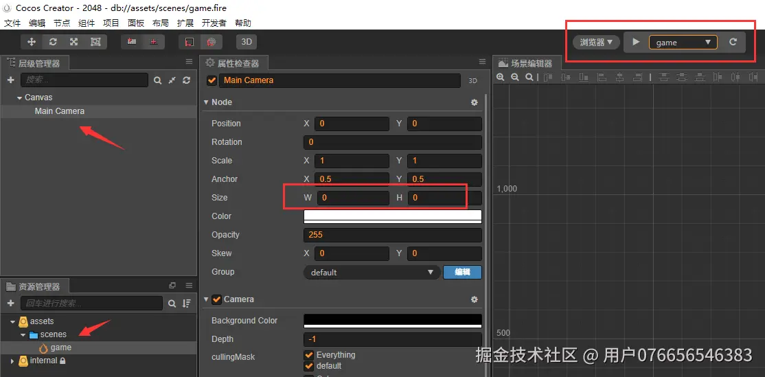Refresh the hierarchy panel tree
Screen dimensions: 765x377
point(186,80)
